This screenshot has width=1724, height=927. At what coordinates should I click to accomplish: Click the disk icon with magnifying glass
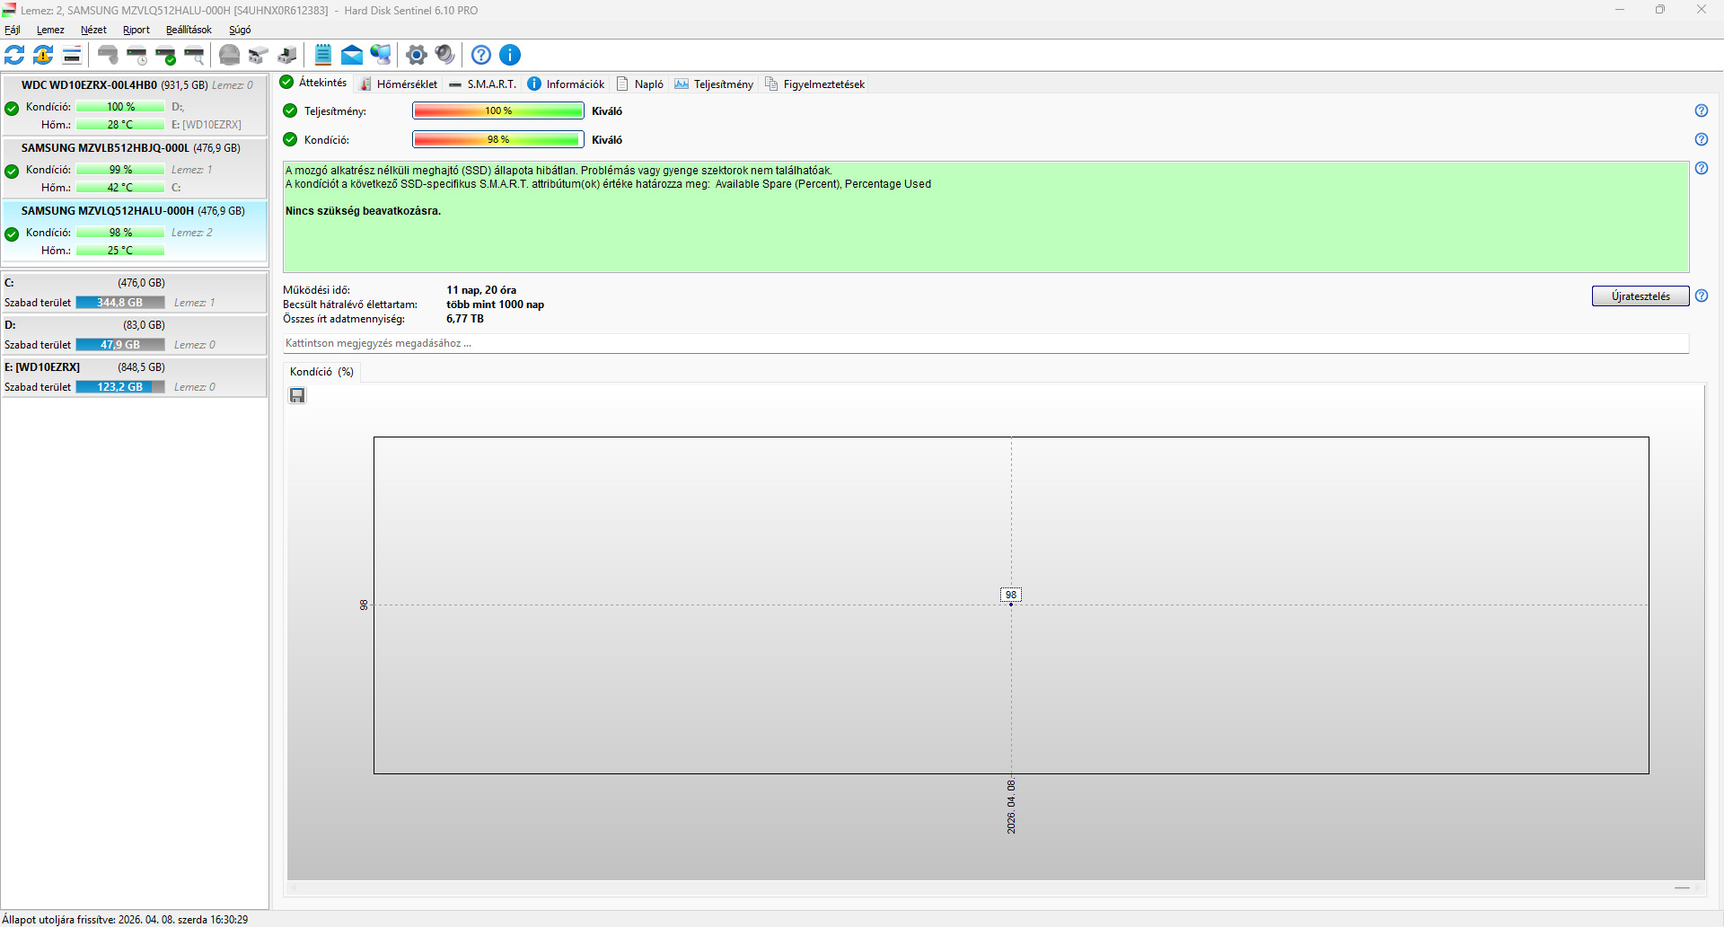click(x=195, y=55)
